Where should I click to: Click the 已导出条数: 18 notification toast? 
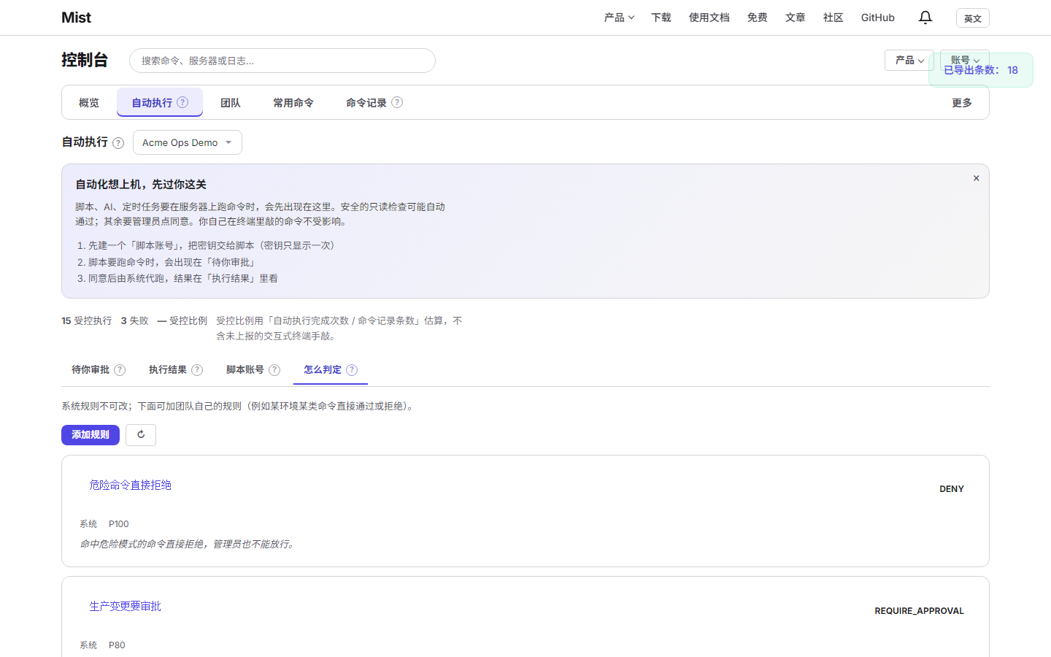tap(981, 70)
